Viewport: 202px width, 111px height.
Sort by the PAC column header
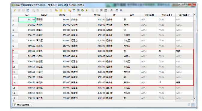(27, 15)
